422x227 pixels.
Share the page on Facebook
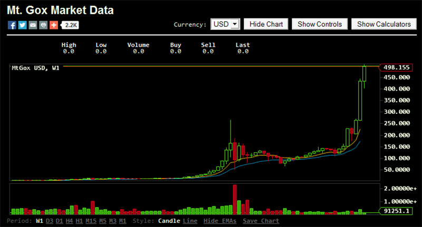point(12,25)
